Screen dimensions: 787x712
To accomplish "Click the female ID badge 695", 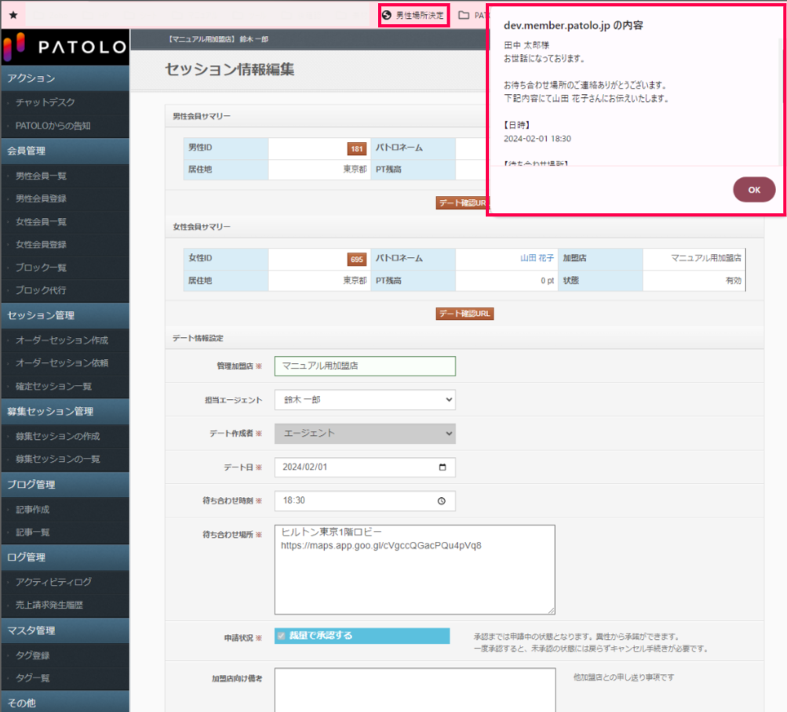I will (356, 259).
